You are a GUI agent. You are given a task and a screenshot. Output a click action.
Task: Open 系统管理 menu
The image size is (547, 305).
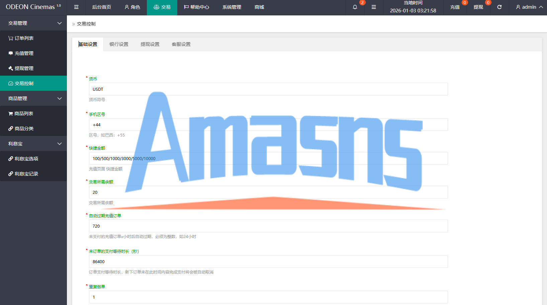(x=232, y=7)
